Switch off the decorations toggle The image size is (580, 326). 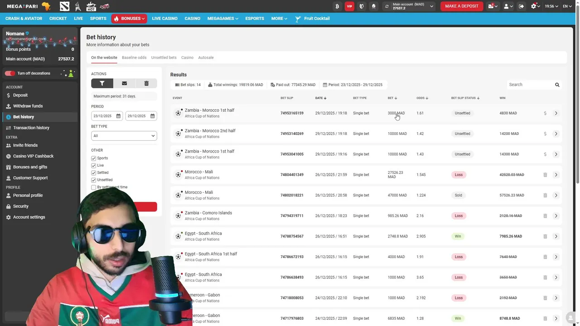tap(10, 73)
